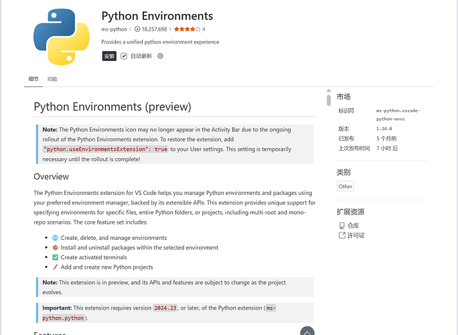Click the 18,257,698 install count

point(154,29)
